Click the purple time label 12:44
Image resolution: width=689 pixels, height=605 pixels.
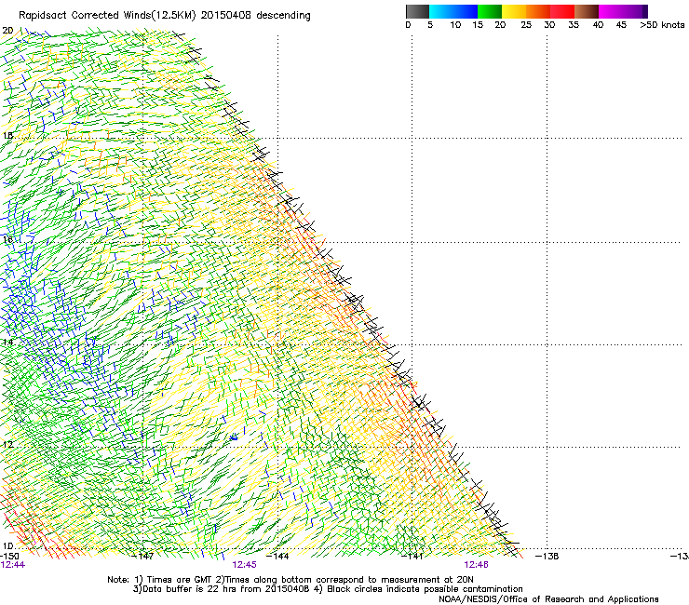(x=13, y=565)
